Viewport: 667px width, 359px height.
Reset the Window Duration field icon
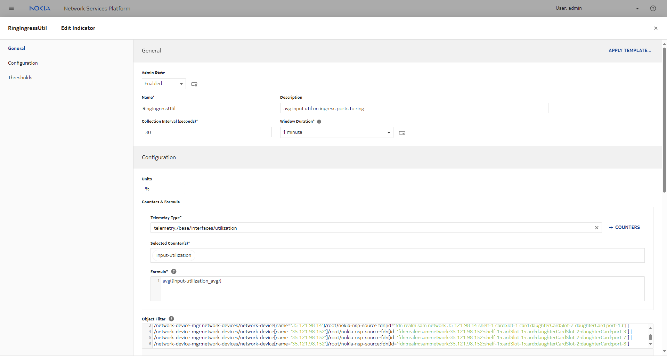pyautogui.click(x=402, y=133)
